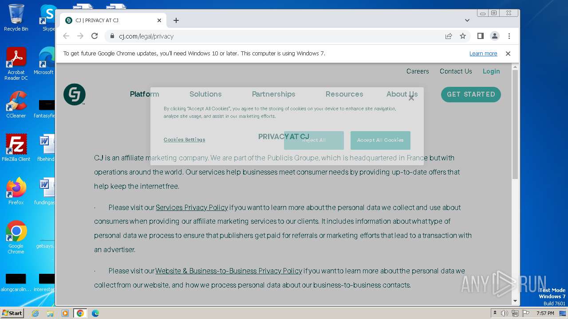Click scrollbar up arrow
568x319 pixels.
tap(515, 67)
